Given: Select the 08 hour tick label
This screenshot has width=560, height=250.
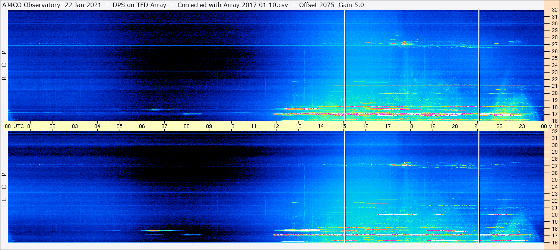Looking at the screenshot, I should 187,126.
